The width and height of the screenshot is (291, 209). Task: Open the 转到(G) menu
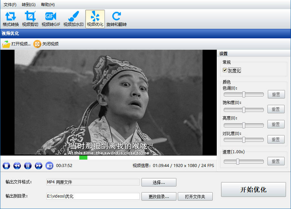(x=29, y=5)
